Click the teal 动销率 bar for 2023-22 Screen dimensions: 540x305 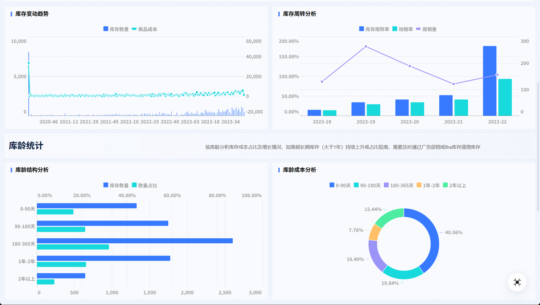pyautogui.click(x=505, y=97)
